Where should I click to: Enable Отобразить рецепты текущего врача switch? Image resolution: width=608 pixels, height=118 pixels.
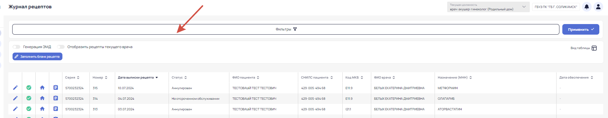[x=61, y=47]
